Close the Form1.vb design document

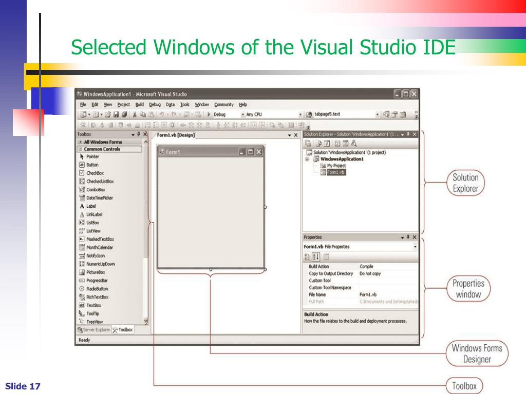tap(295, 135)
